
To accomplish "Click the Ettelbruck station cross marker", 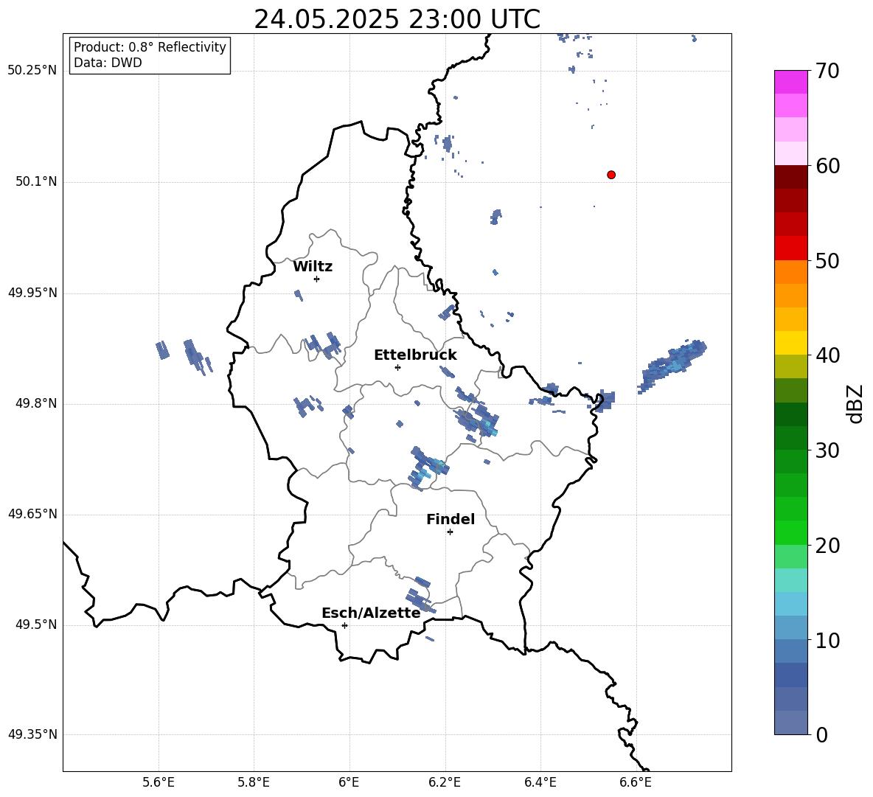I will (x=397, y=367).
